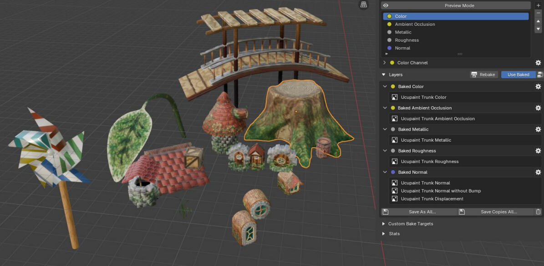Click the Rebake button
Image resolution: width=544 pixels, height=266 pixels.
(484, 75)
